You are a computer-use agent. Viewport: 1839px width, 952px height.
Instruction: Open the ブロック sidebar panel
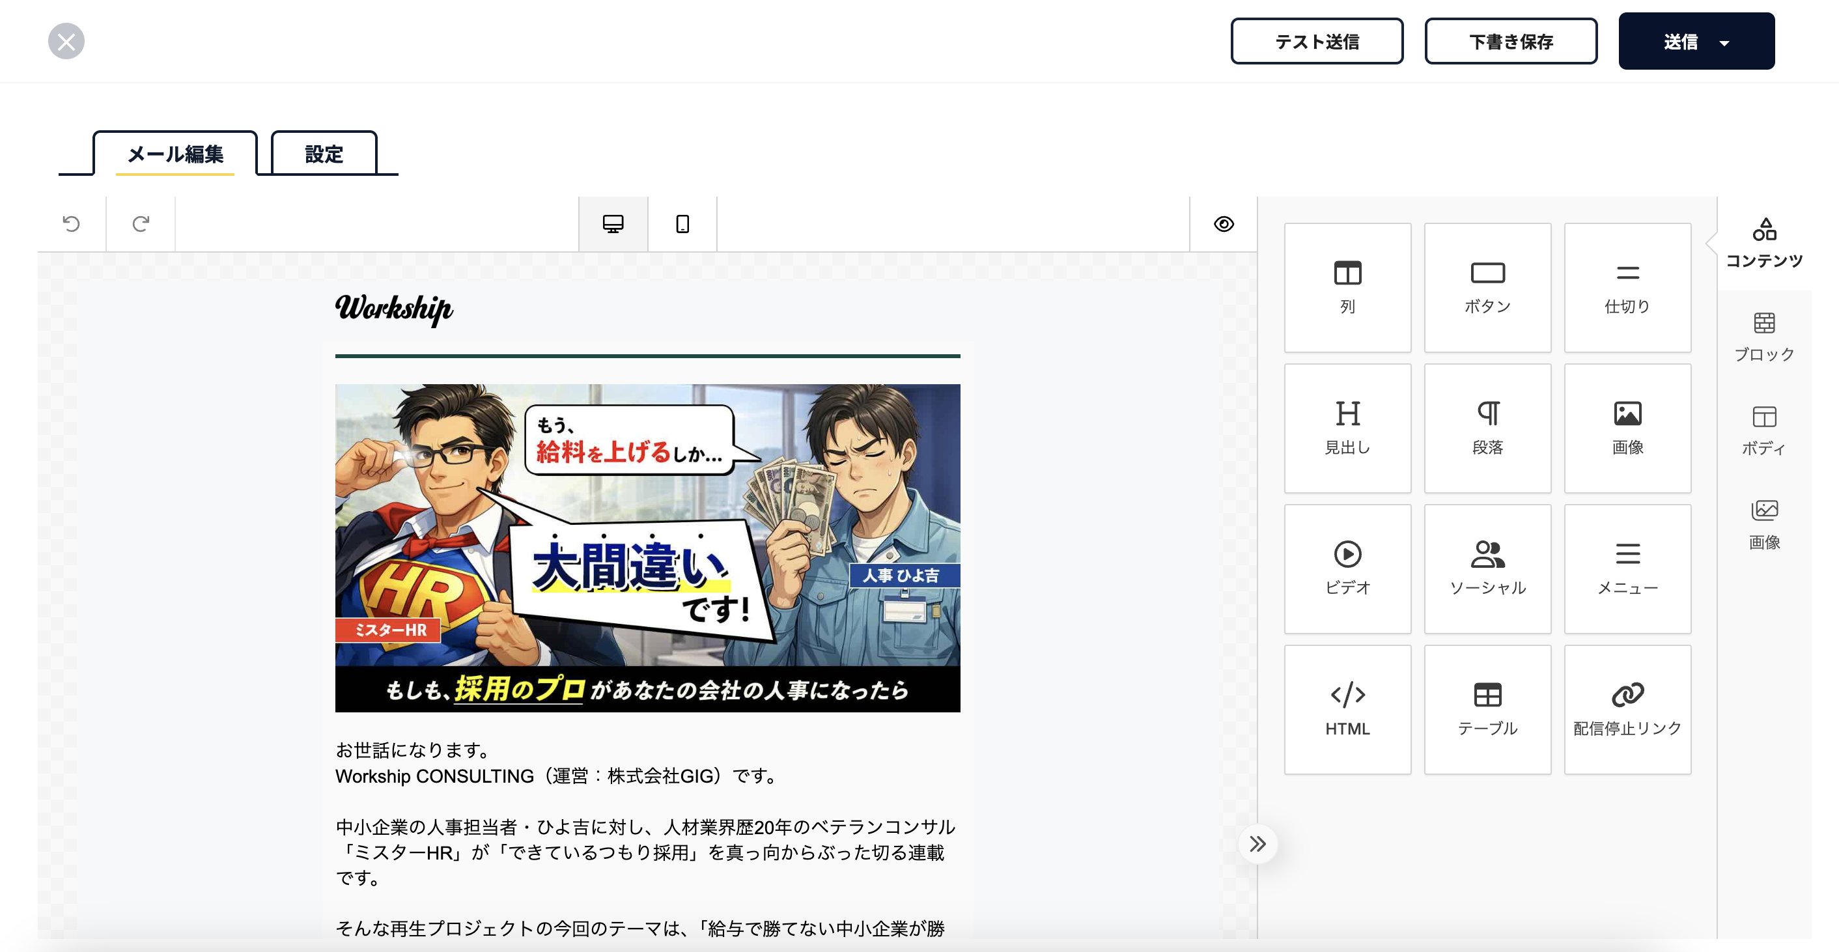click(1764, 337)
